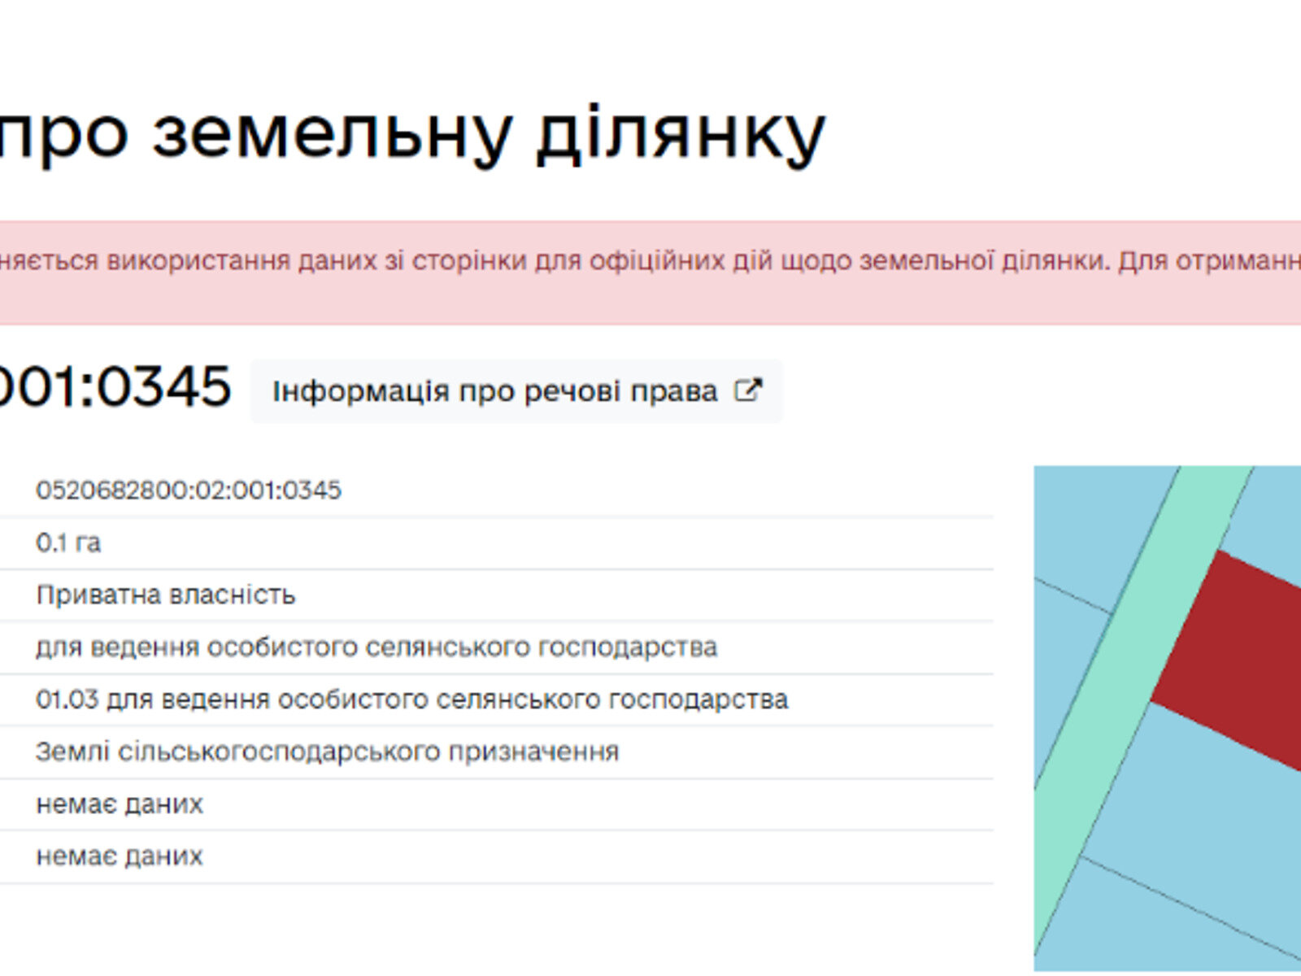Select cadastral number 0520682800:02:001:0345 text
The width and height of the screenshot is (1301, 976).
pos(189,490)
